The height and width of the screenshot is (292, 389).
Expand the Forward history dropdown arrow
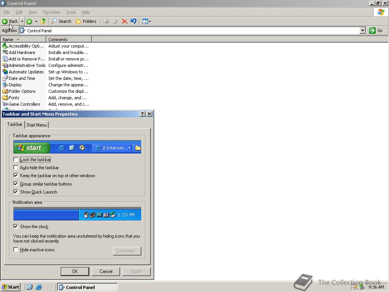[x=36, y=21]
